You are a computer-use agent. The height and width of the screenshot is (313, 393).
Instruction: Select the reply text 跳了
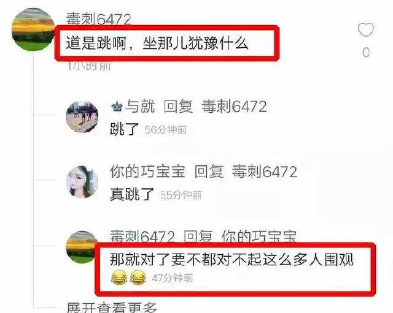pos(124,129)
